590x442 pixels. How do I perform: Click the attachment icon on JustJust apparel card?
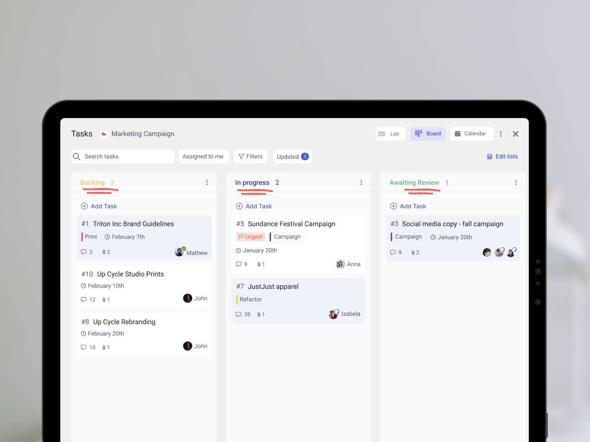259,314
